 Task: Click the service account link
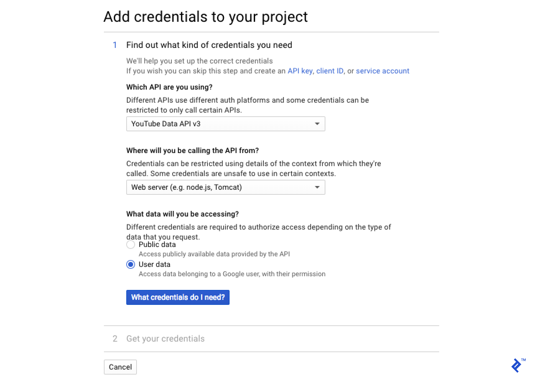pyautogui.click(x=383, y=71)
